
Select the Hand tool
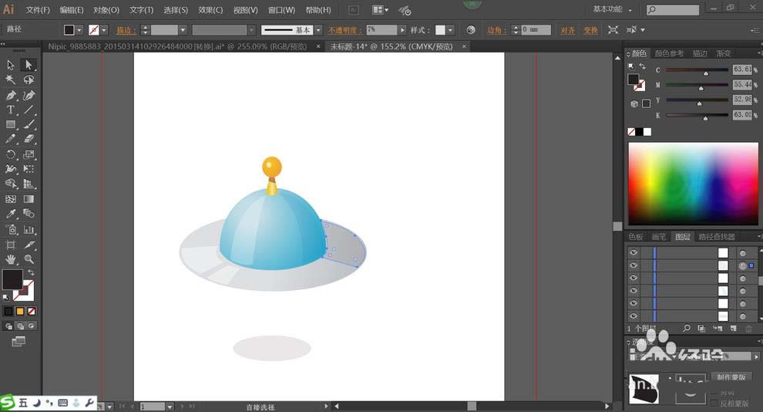(10, 259)
